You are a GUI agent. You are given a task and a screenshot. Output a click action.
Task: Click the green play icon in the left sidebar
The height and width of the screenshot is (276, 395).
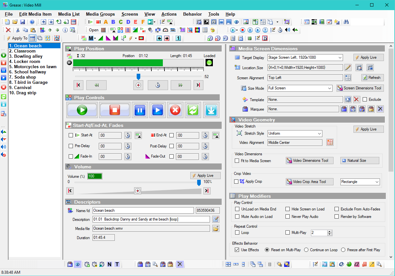tap(4, 55)
